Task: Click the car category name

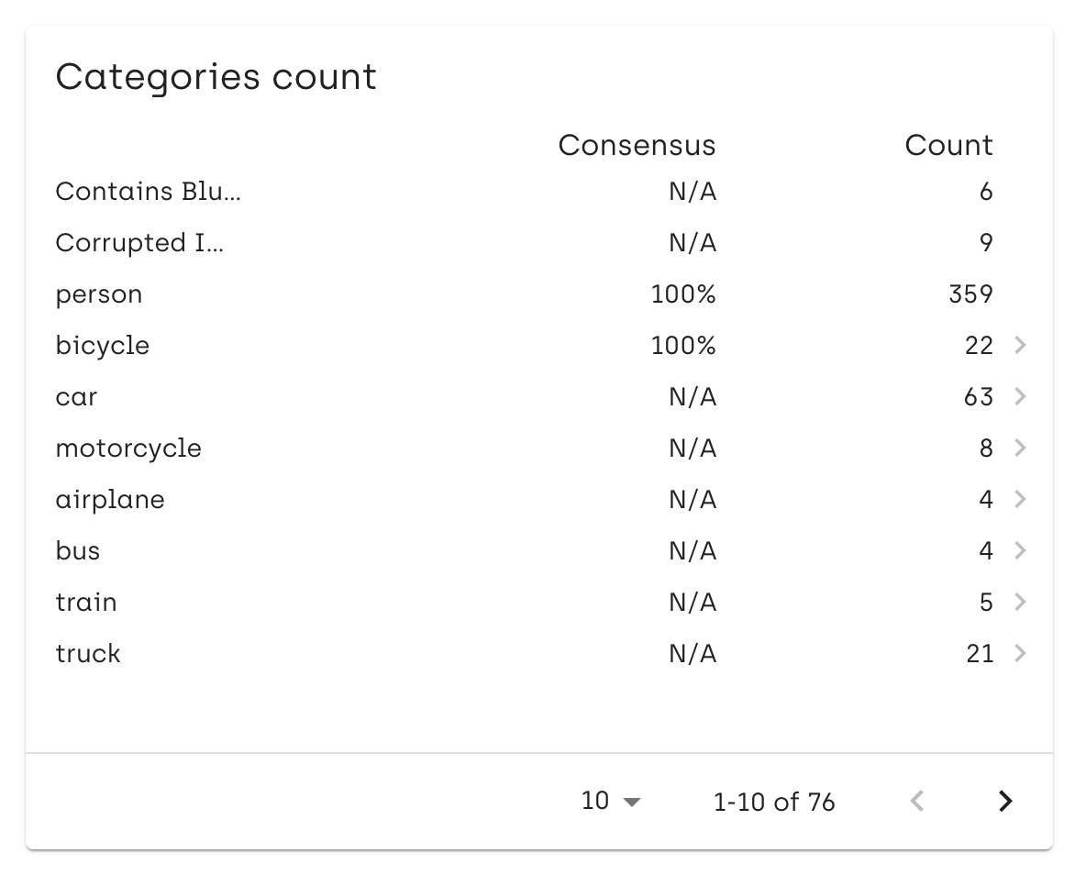Action: [76, 397]
